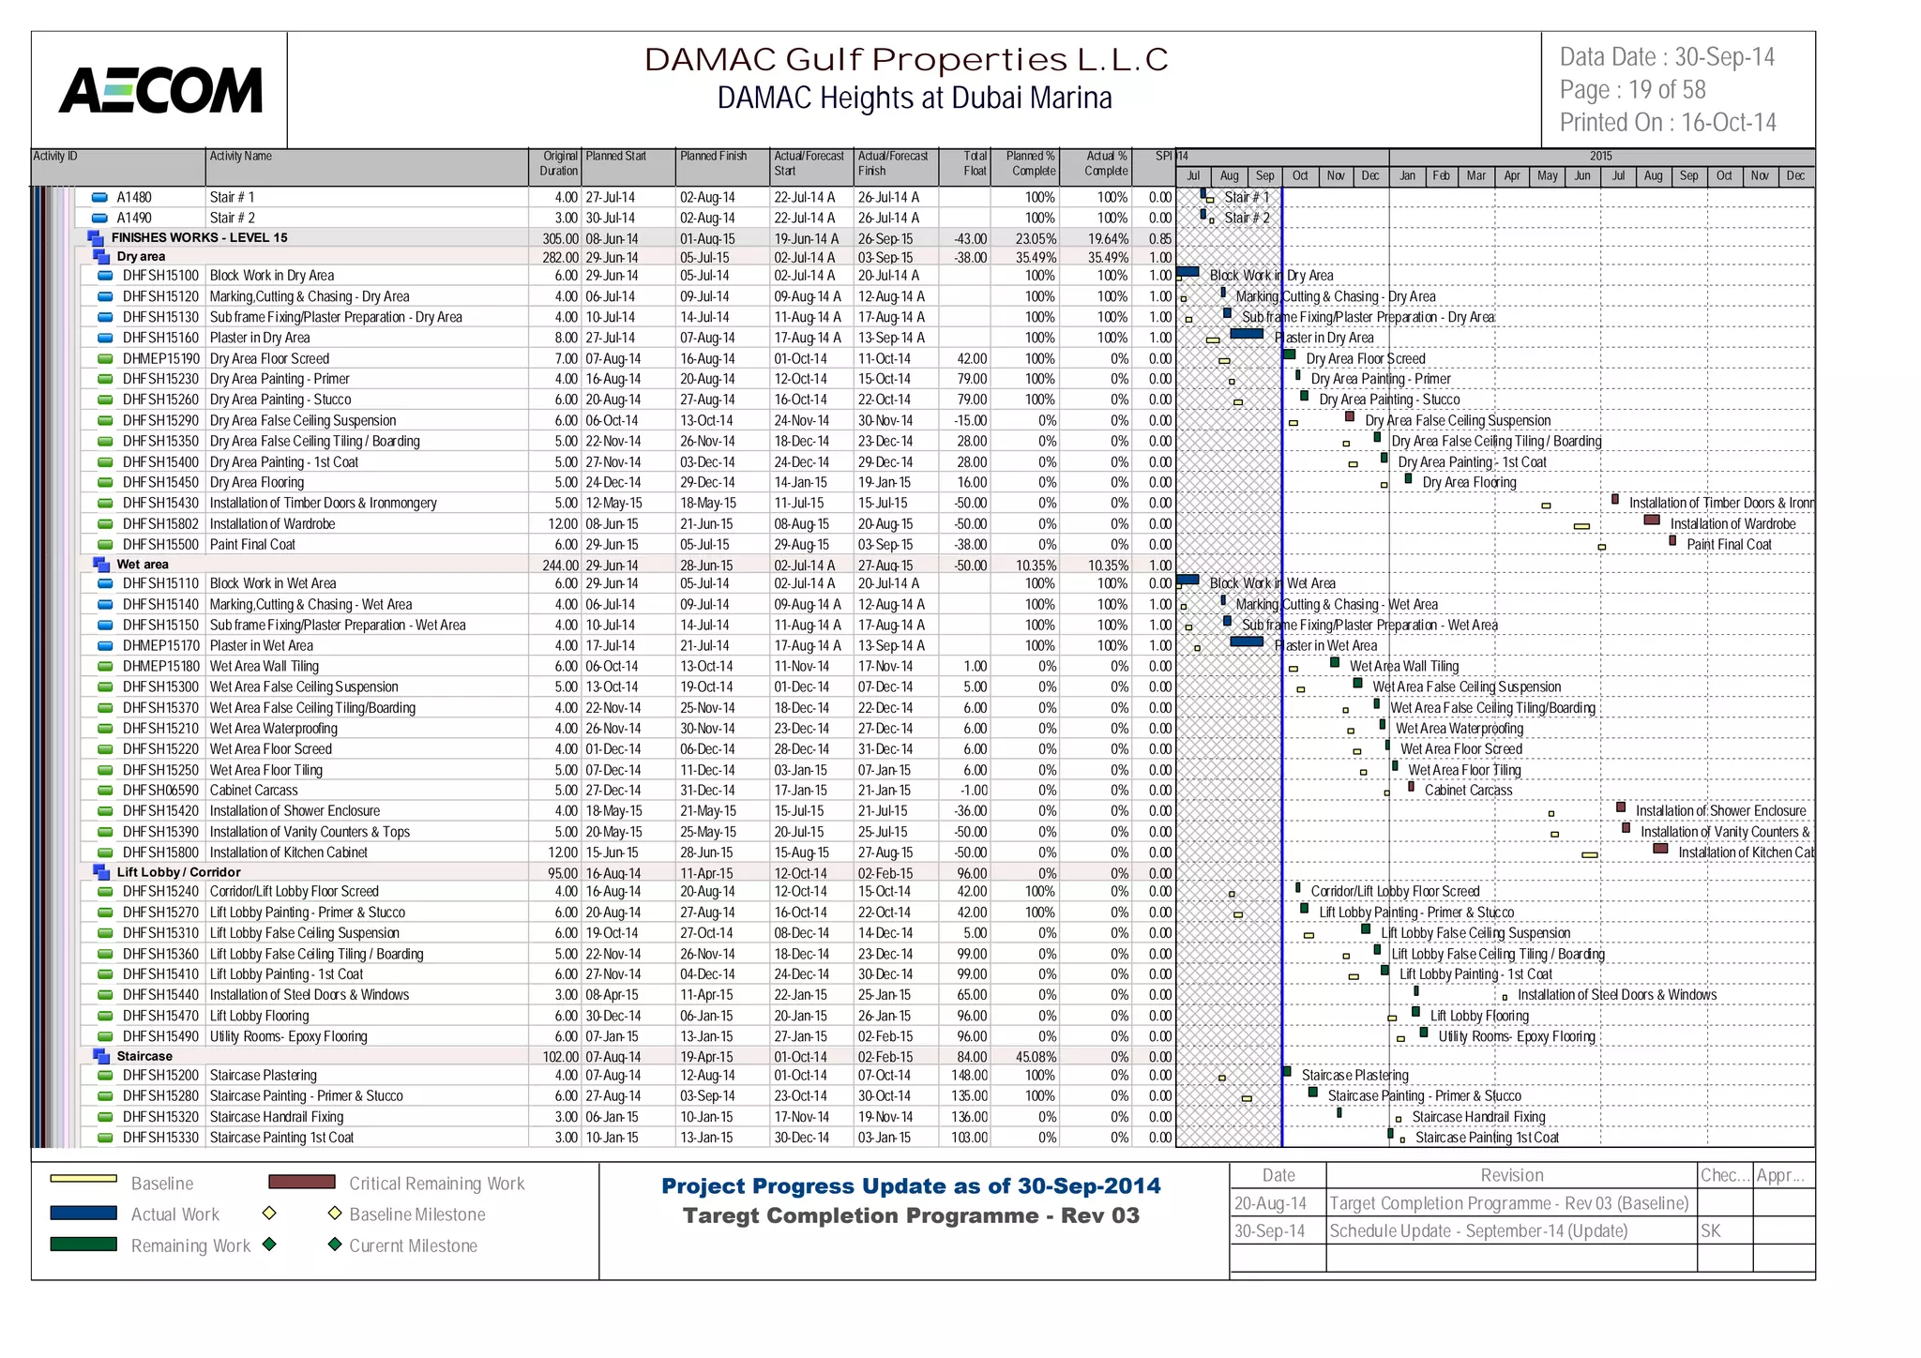This screenshot has height=1358, width=1921.
Task: Click the Dry area WBS group icon
Action: click(x=101, y=257)
